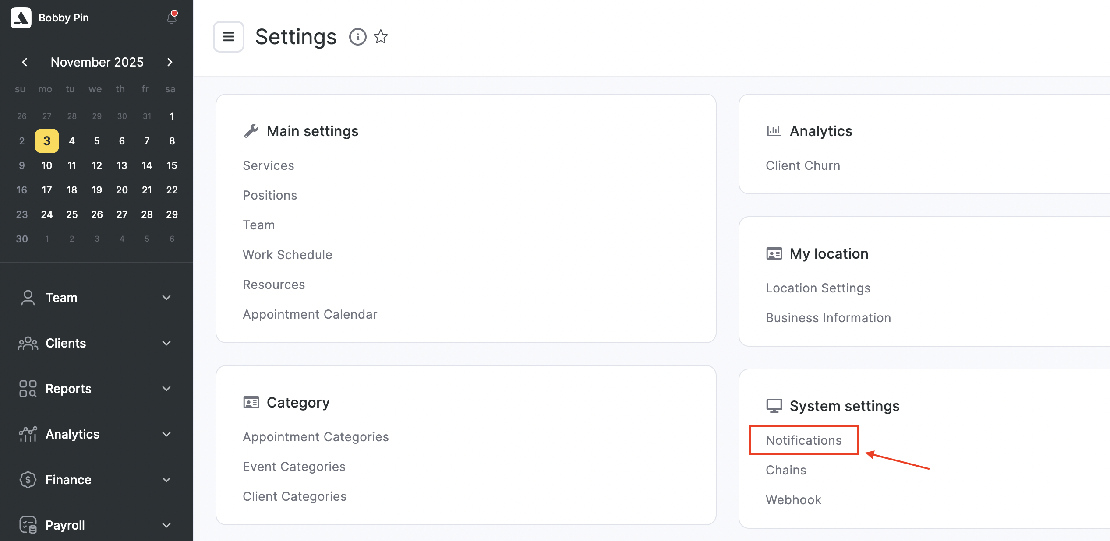Click the notification bell icon
Screen dimensions: 1110x541
172,18
